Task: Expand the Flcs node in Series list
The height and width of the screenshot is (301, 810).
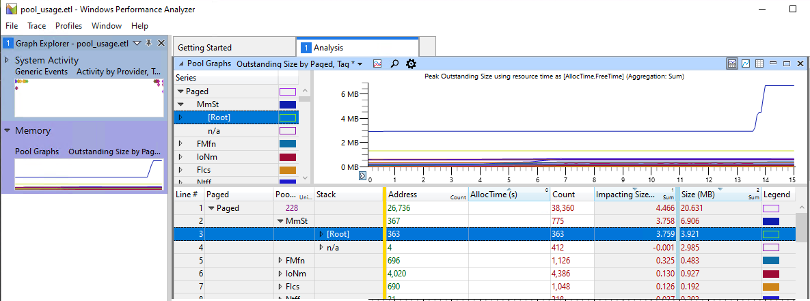Action: [x=180, y=169]
